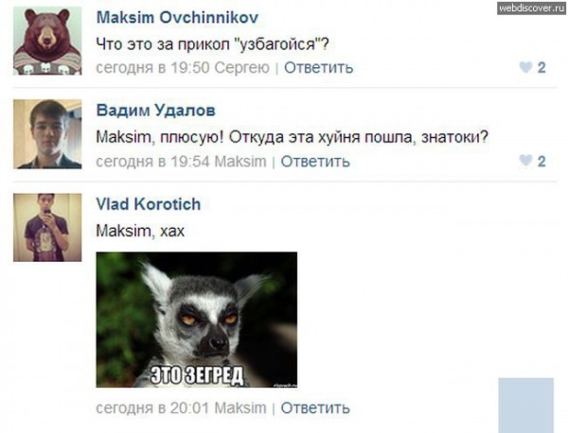Click the light blue square in bottom corner
The width and height of the screenshot is (568, 433).
[526, 406]
